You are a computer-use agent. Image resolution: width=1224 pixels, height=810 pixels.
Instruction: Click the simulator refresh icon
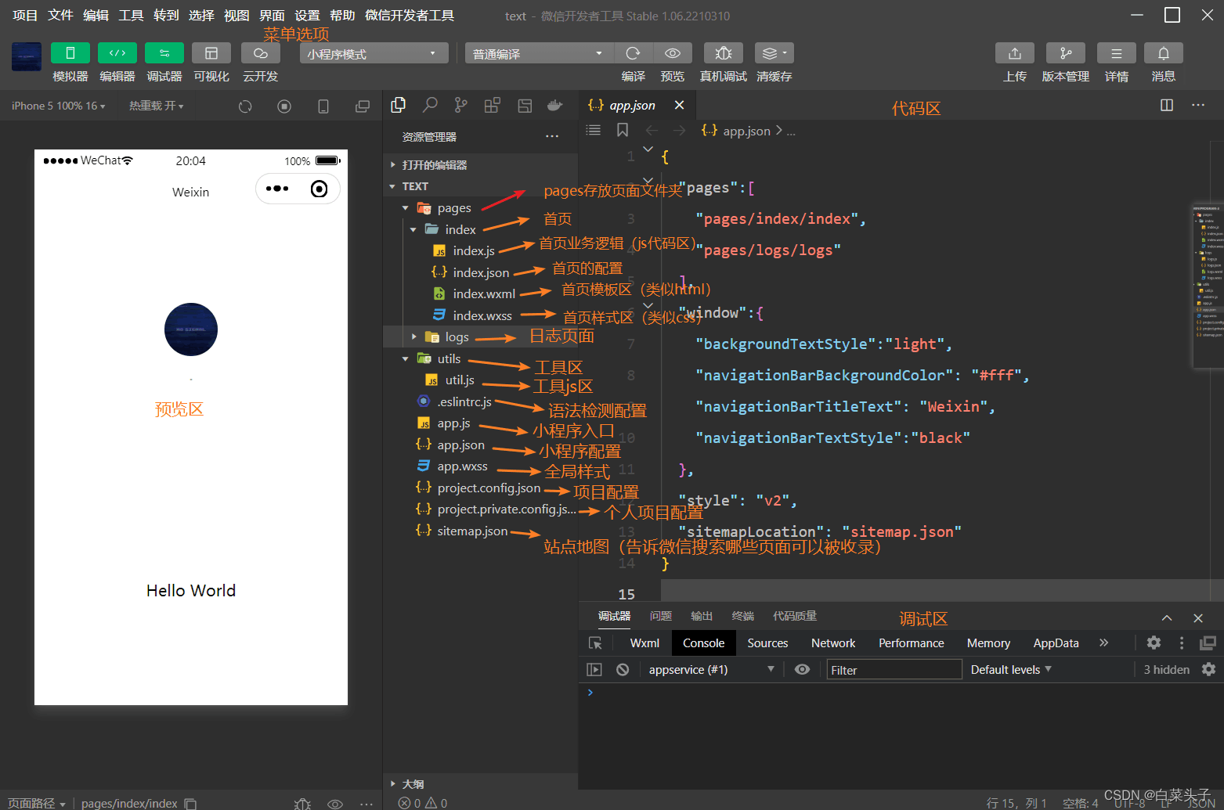pos(245,106)
